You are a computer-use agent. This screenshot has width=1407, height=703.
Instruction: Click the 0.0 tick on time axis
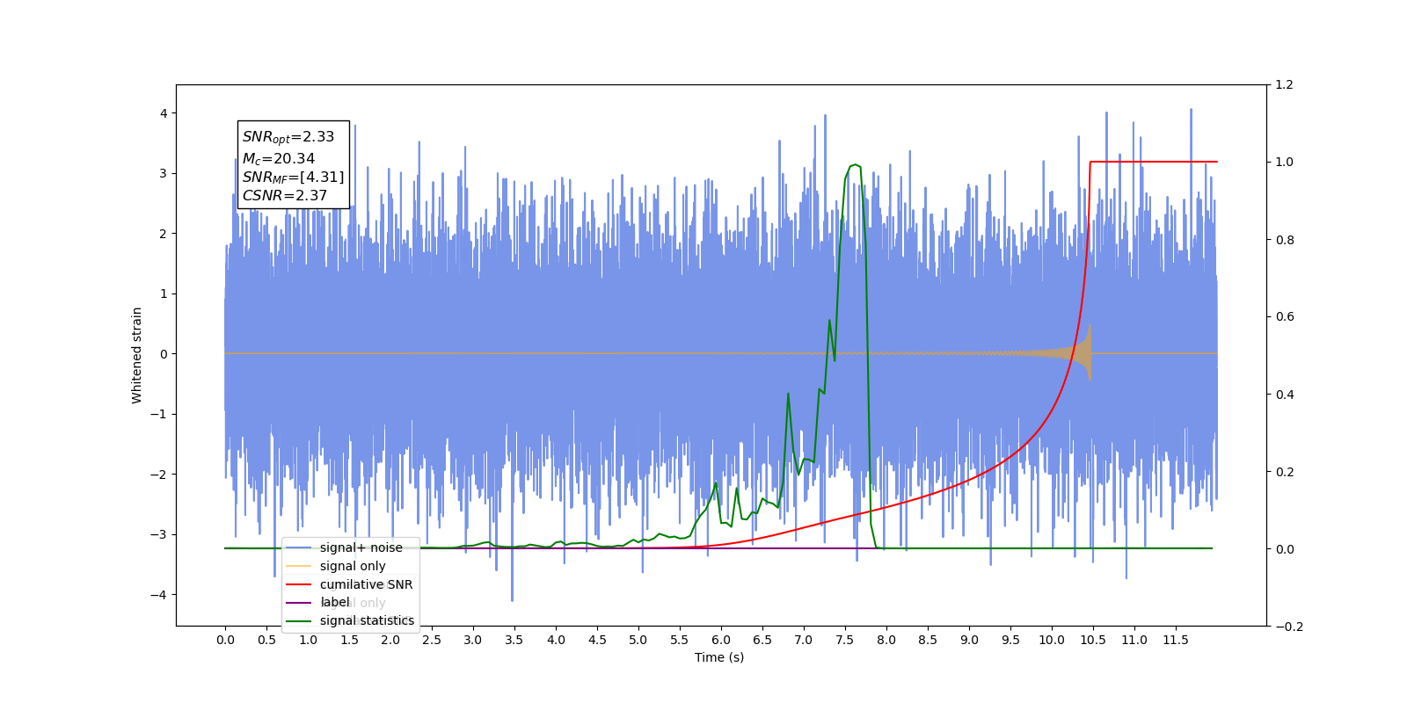[x=225, y=640]
